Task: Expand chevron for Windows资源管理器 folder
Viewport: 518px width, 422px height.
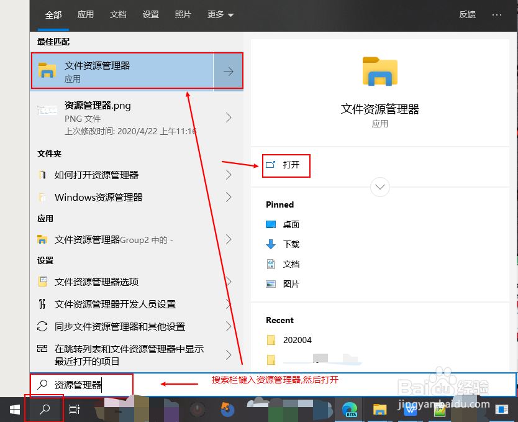Action: click(229, 197)
